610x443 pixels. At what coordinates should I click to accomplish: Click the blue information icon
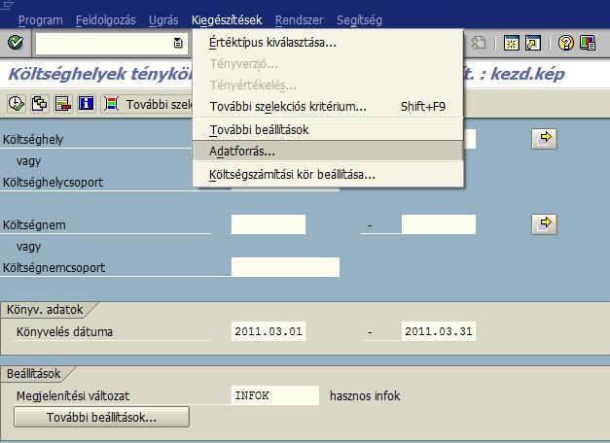(86, 104)
